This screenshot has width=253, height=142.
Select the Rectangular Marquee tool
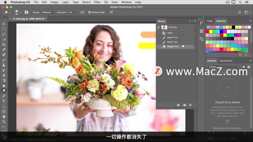pos(4,29)
